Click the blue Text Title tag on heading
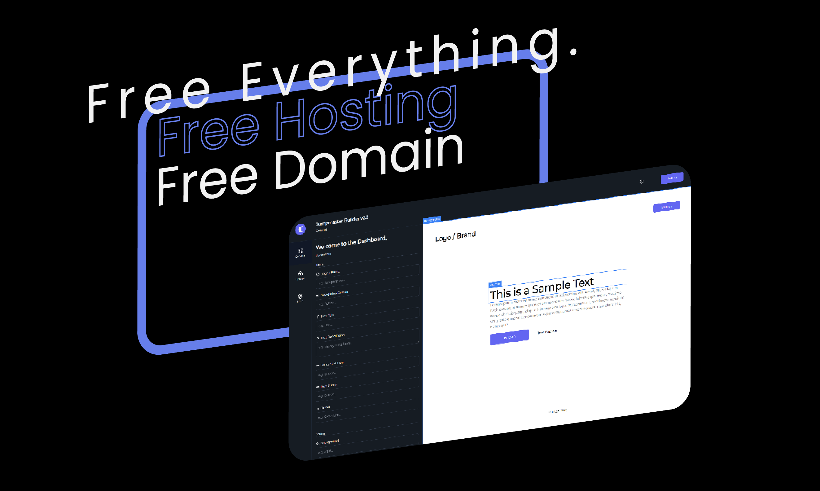820x491 pixels. 495,284
